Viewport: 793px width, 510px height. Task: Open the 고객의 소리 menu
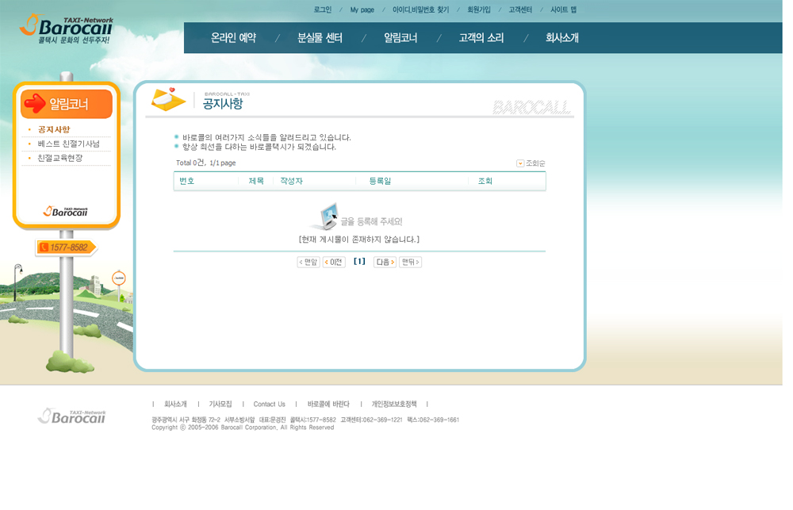(x=481, y=38)
